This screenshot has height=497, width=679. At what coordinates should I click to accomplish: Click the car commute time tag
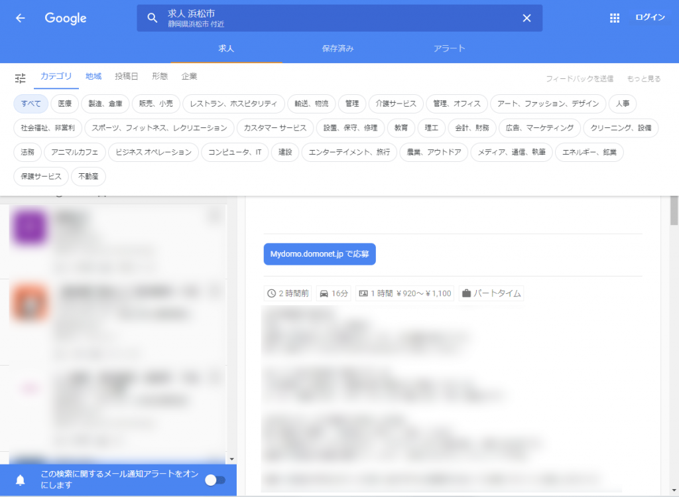point(334,293)
